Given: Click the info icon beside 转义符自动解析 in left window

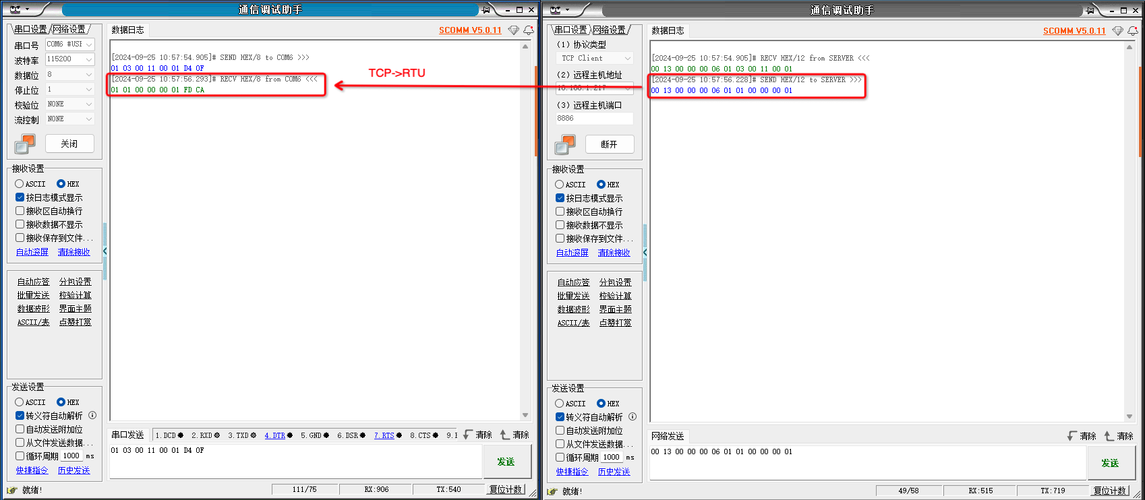Looking at the screenshot, I should click(92, 416).
